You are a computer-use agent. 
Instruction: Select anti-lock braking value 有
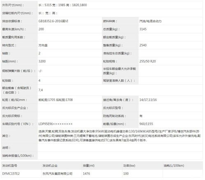point(141,116)
